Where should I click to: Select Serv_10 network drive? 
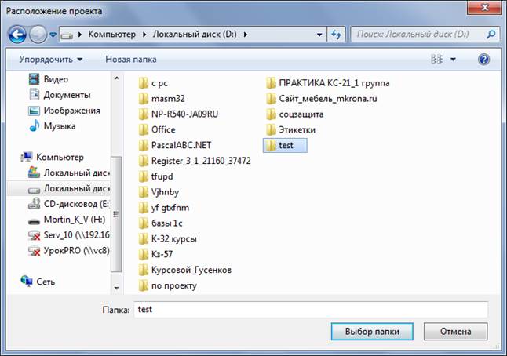68,235
